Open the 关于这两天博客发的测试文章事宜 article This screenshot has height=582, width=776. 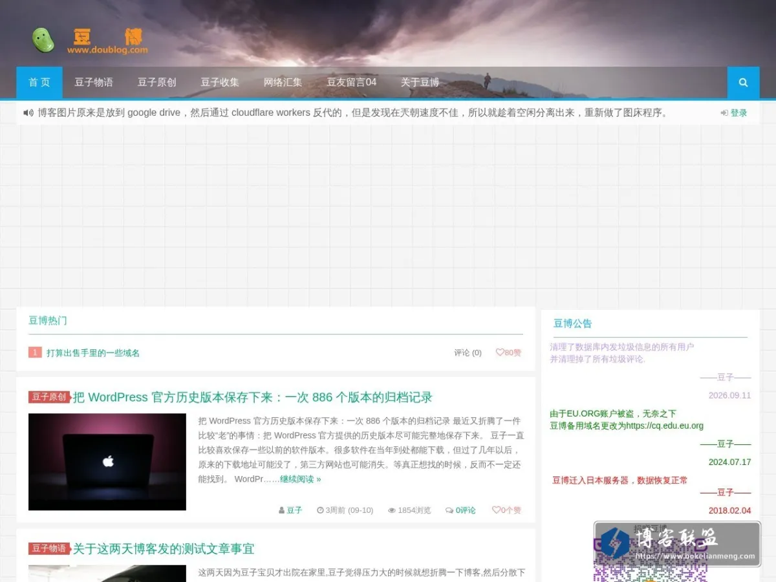(x=164, y=549)
